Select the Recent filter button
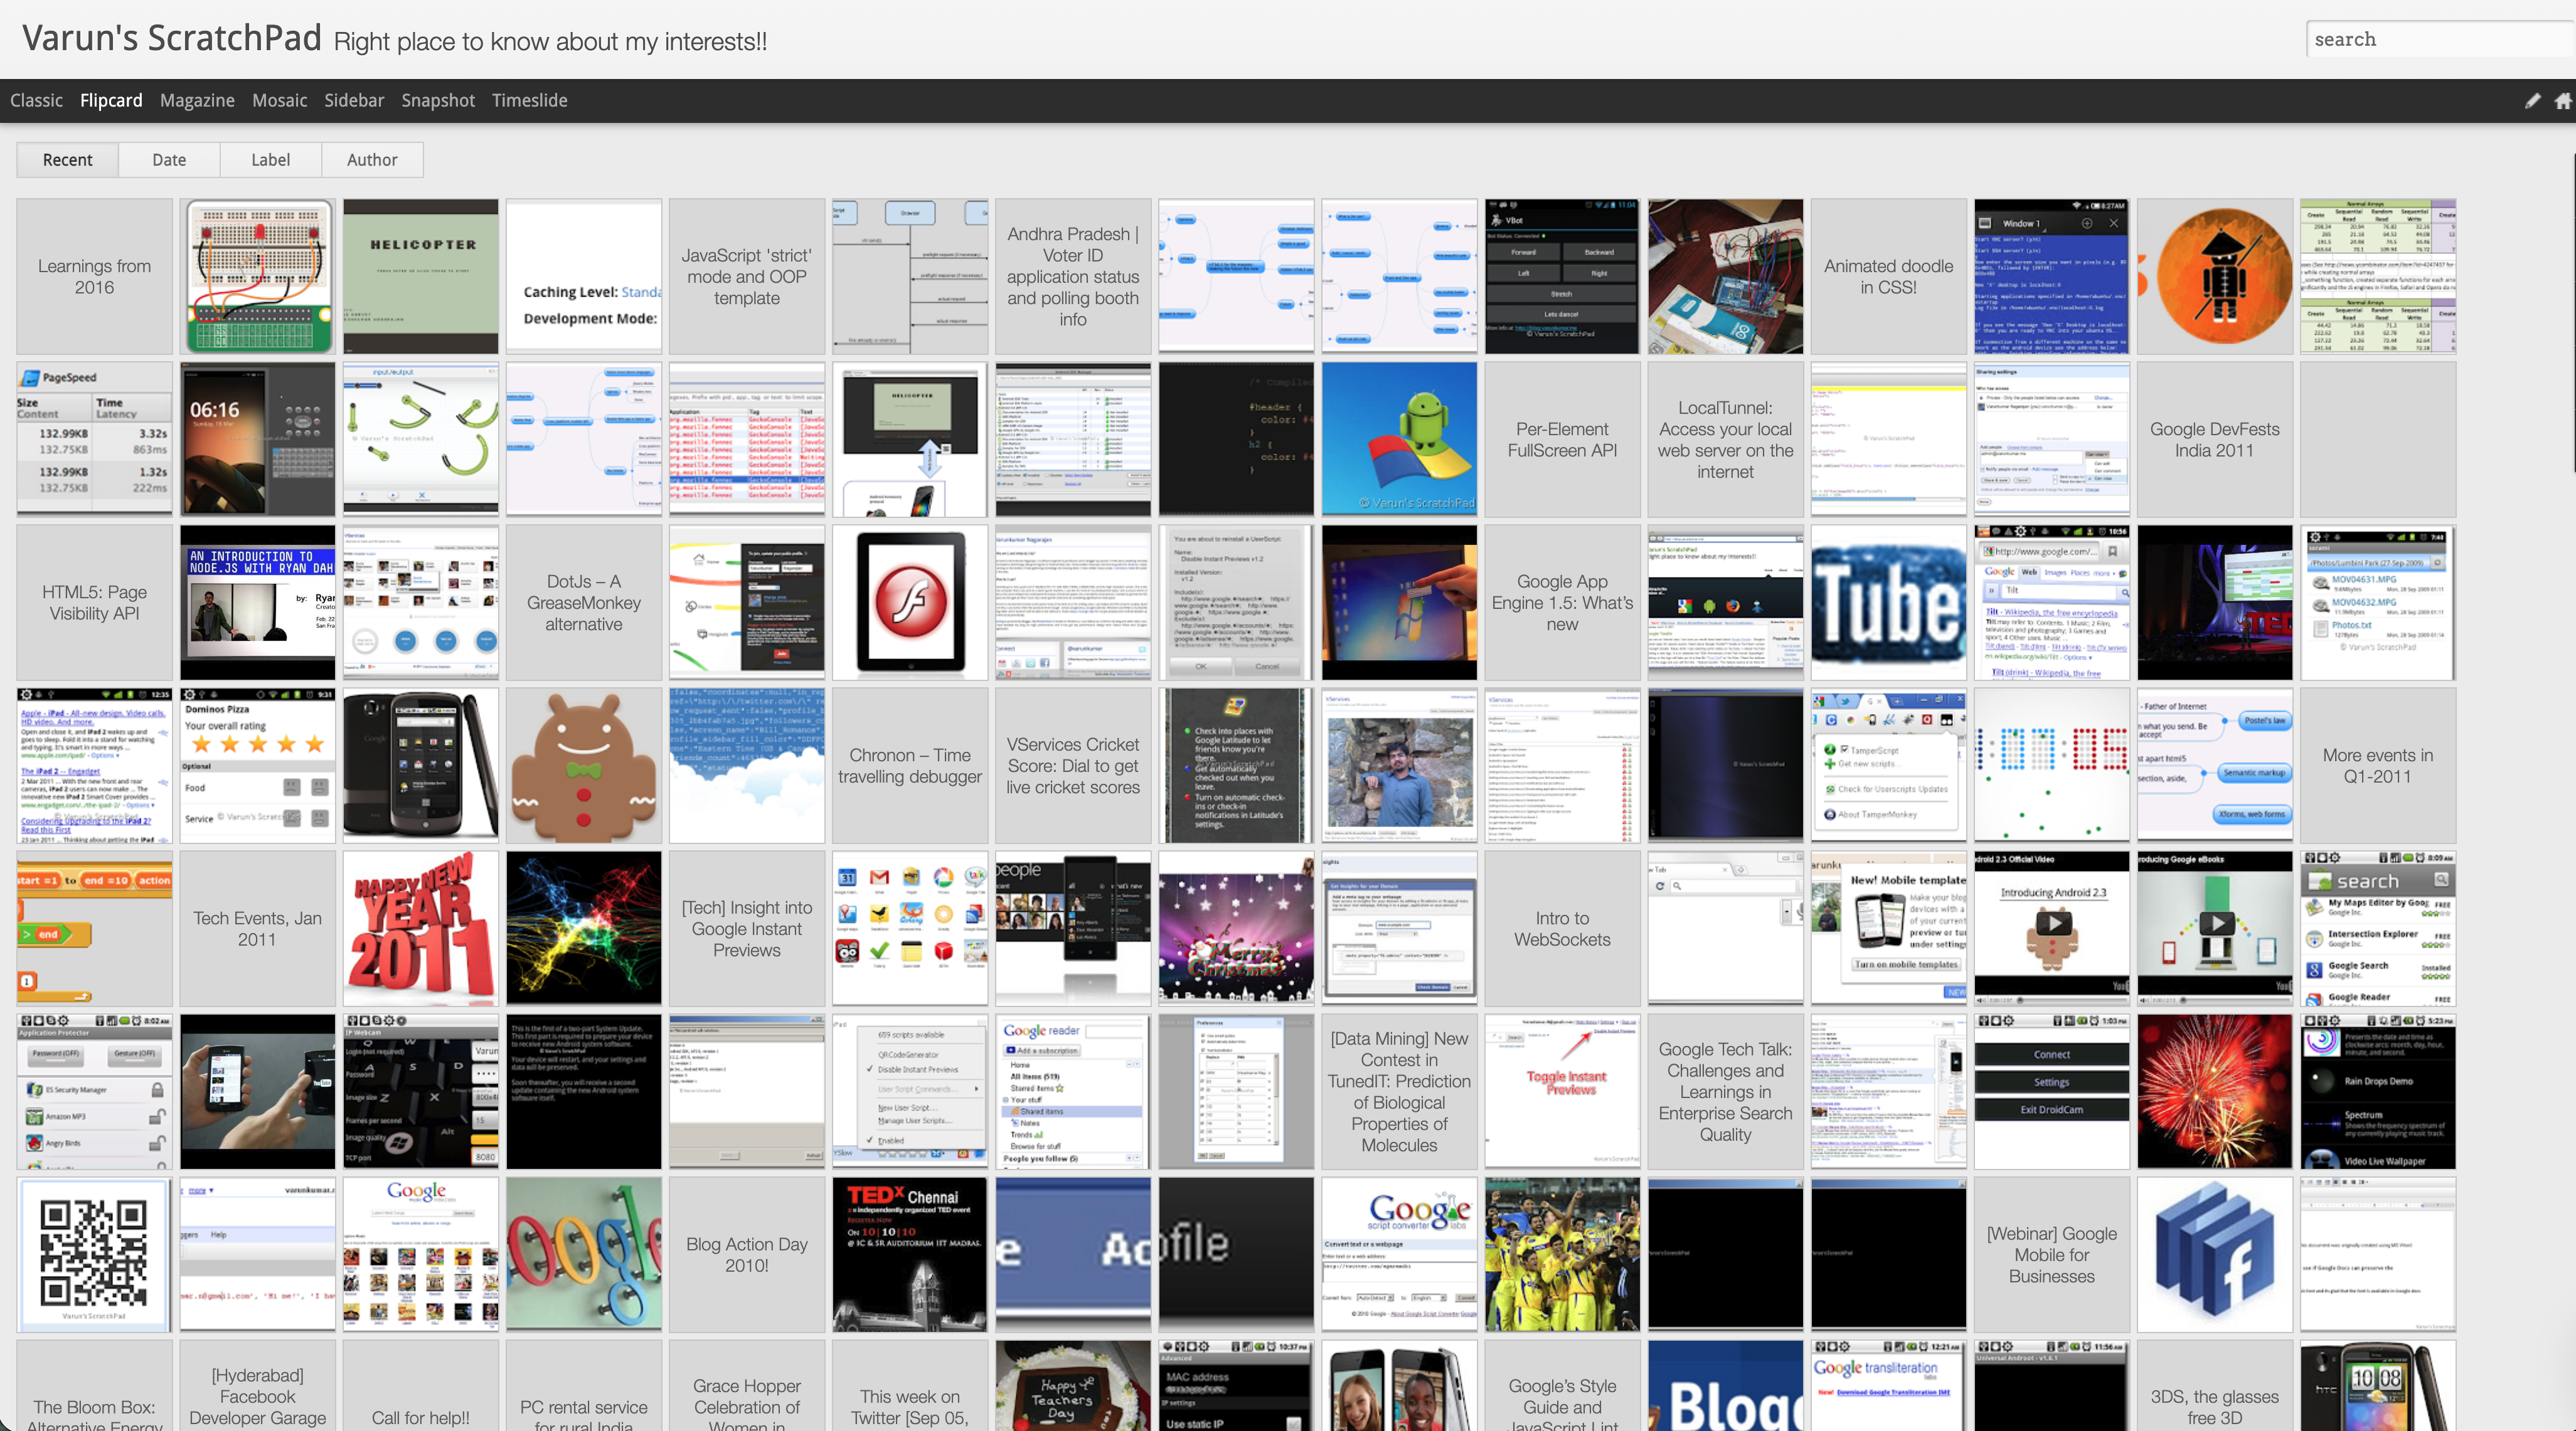Viewport: 2576px width, 1431px height. click(67, 160)
